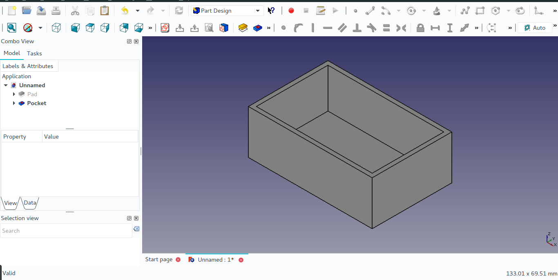Toggle floating of Selection view panel
Viewport: 558px width, 280px height.
click(x=129, y=218)
